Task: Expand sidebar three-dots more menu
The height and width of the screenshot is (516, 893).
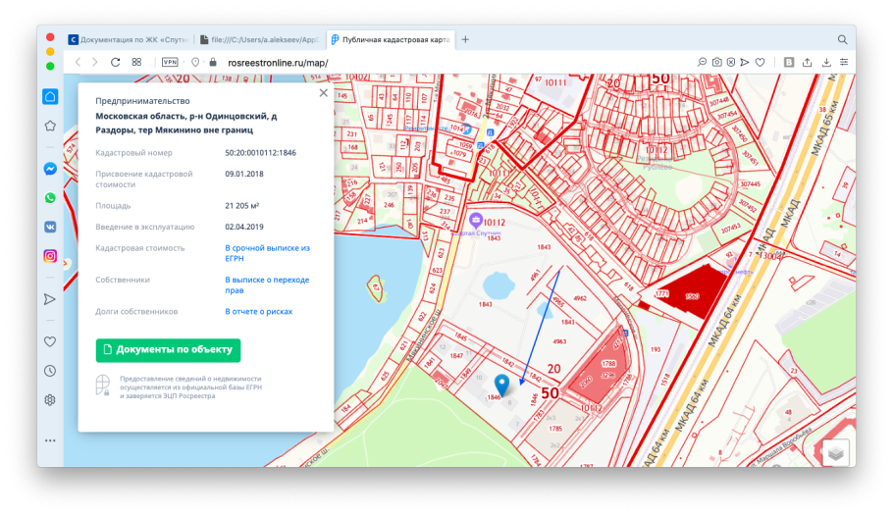Action: [x=50, y=440]
